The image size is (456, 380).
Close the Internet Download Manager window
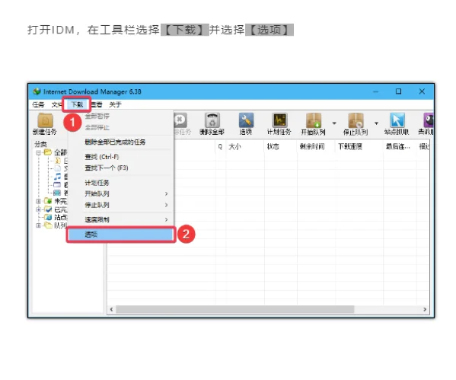pyautogui.click(x=422, y=91)
